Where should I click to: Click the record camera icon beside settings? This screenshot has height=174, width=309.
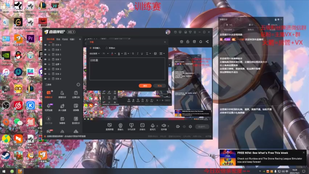(178, 126)
